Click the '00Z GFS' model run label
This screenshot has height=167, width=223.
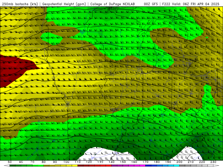point(151,4)
